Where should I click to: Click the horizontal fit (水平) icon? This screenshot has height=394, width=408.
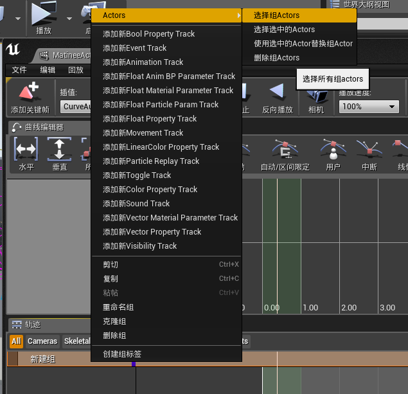26,149
